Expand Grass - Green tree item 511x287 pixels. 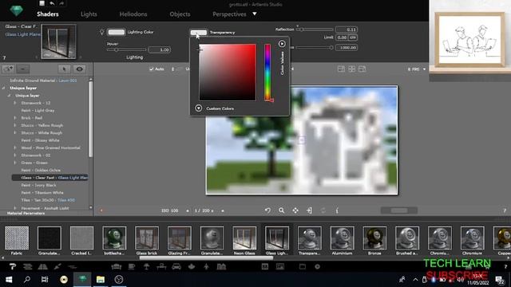15,163
